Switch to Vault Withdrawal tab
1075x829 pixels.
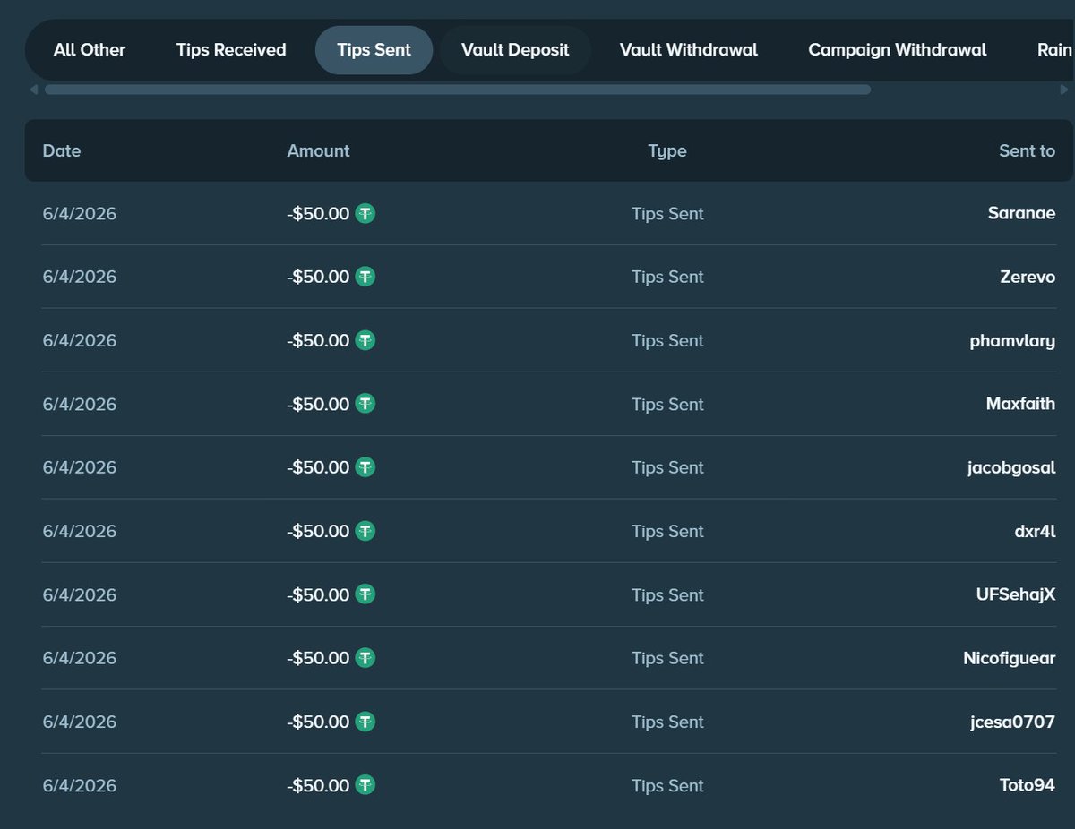(x=689, y=50)
